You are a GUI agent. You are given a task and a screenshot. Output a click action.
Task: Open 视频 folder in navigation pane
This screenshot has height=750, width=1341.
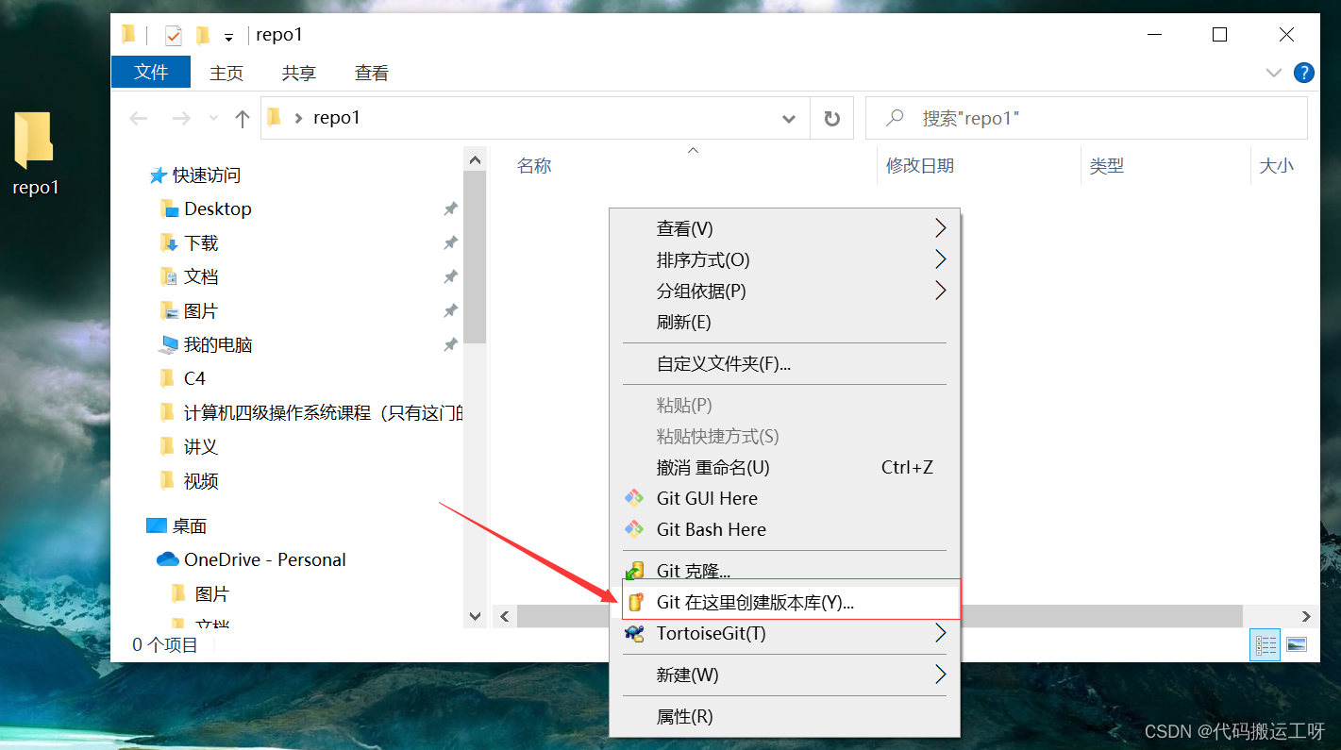pyautogui.click(x=201, y=480)
